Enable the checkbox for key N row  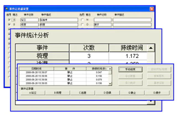[x=82, y=20]
